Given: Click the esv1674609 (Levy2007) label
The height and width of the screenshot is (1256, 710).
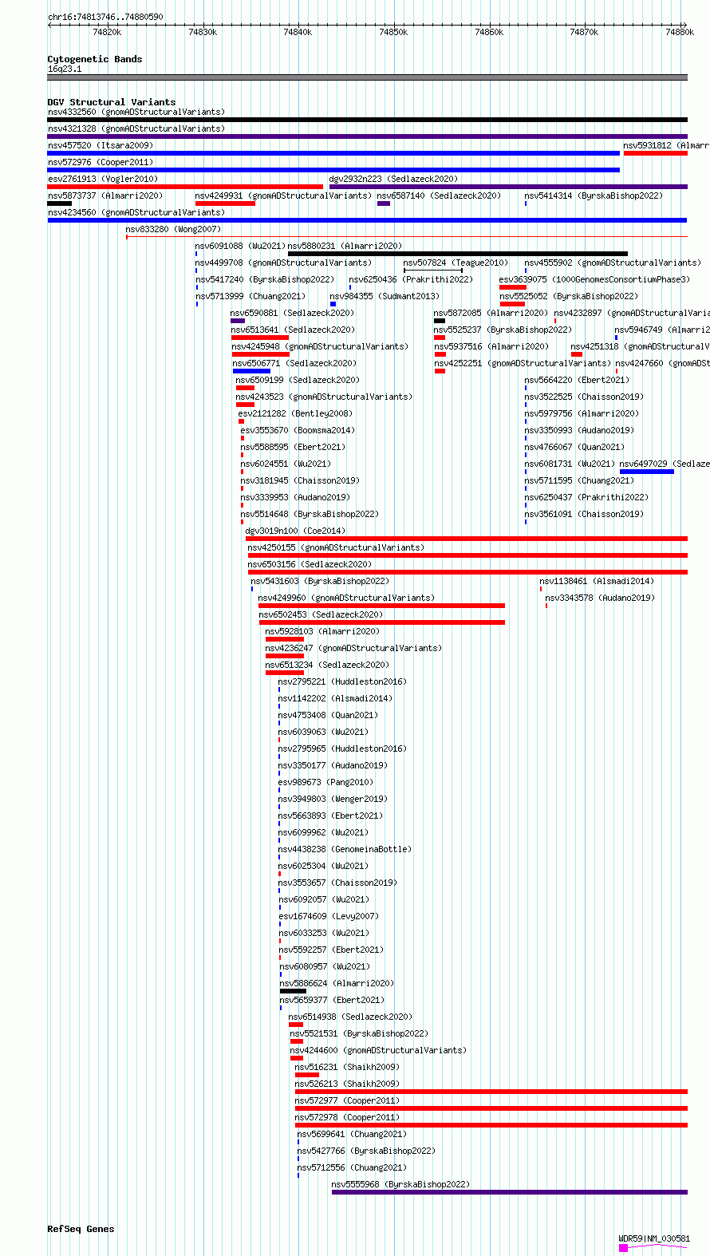Looking at the screenshot, I should pos(329,916).
